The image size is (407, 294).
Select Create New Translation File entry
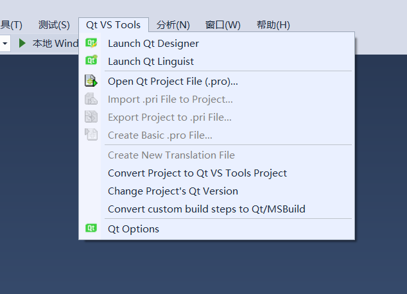[171, 155]
